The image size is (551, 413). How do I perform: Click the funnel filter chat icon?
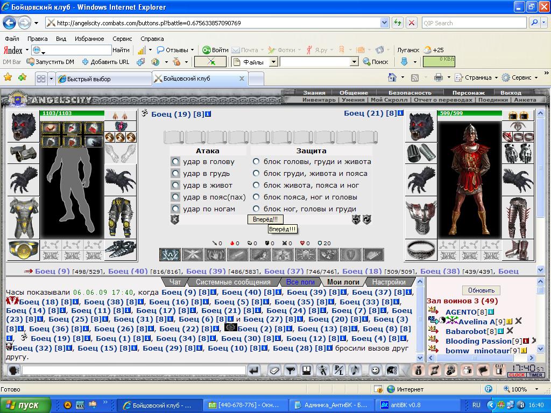(x=290, y=370)
